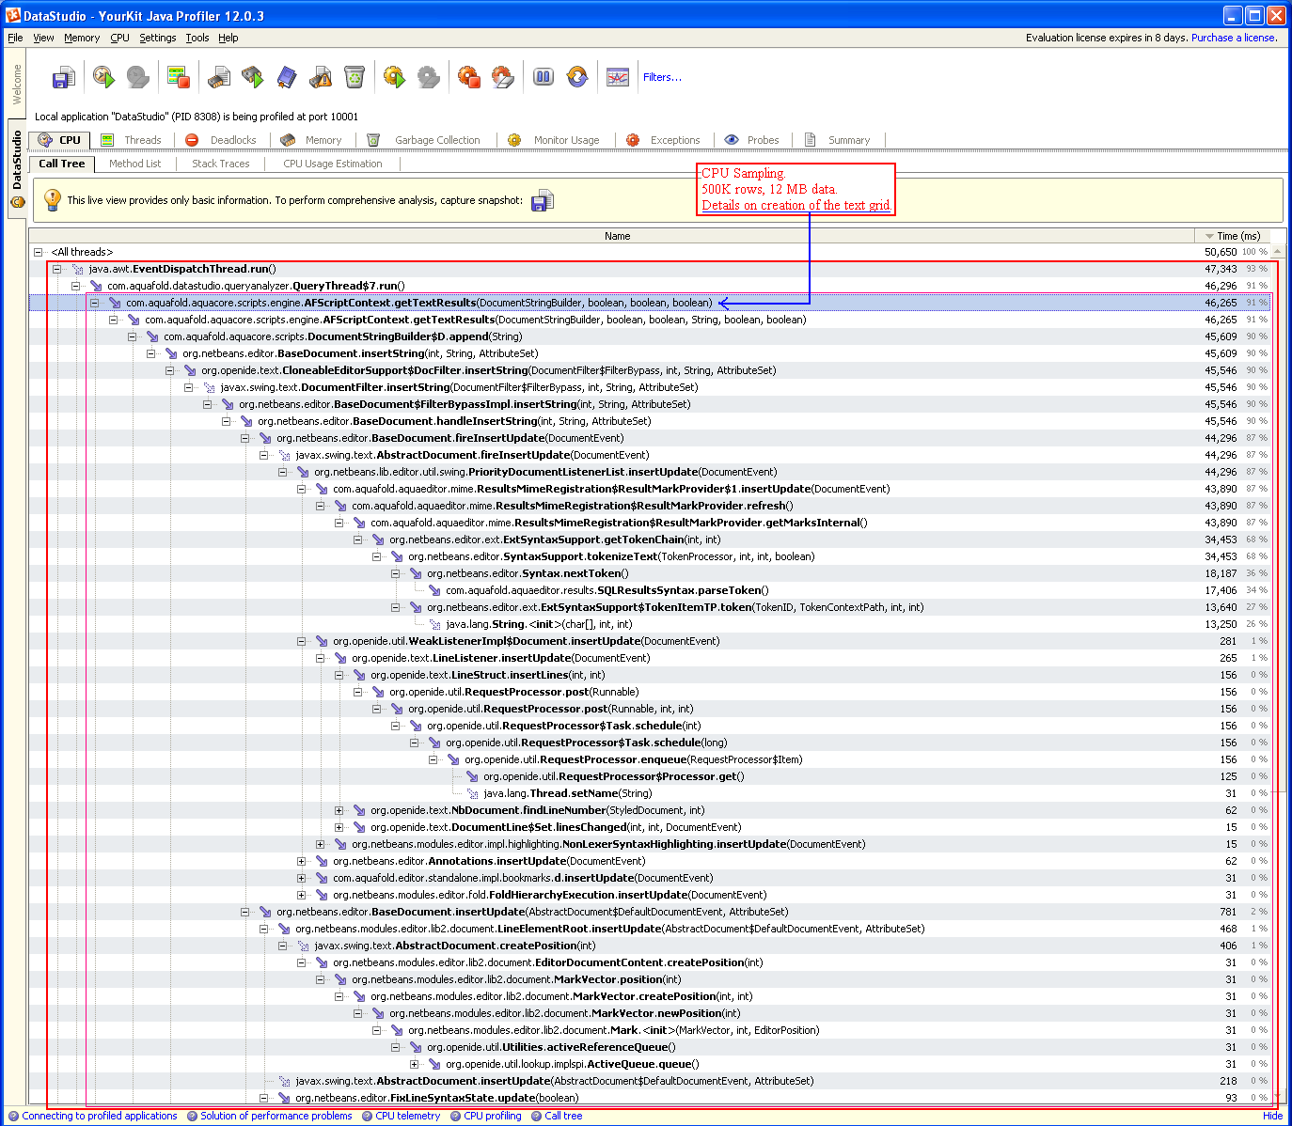Image resolution: width=1292 pixels, height=1126 pixels.
Task: Click snapshot disk icon in the yellow info bar
Action: coord(543,200)
